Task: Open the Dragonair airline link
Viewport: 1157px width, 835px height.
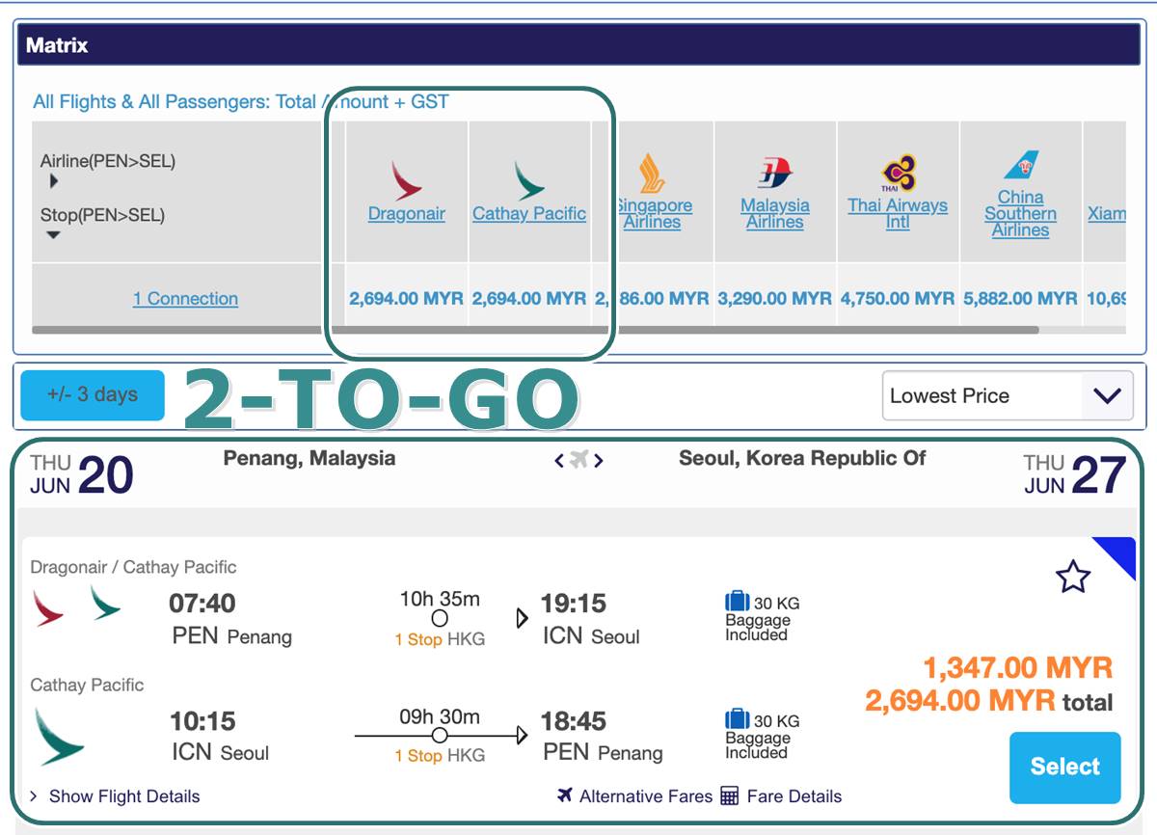Action: pos(407,214)
